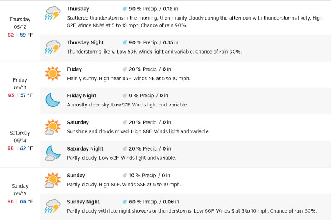Click the blue raindrop beside Thursday's 90% Precip.

tap(125, 9)
